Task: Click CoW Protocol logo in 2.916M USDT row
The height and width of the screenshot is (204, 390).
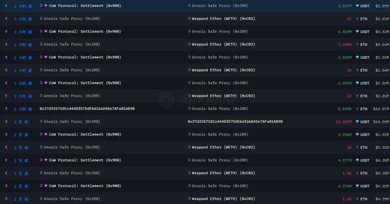Action: [x=46, y=134]
